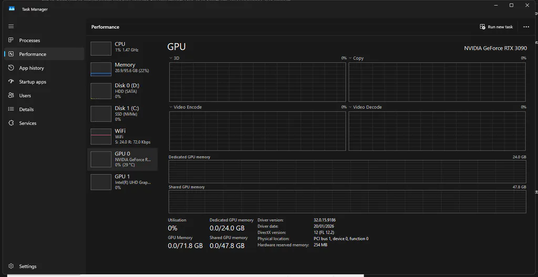The image size is (538, 277).
Task: Select the Disk 1 (C:) thumbnail
Action: coord(101,114)
